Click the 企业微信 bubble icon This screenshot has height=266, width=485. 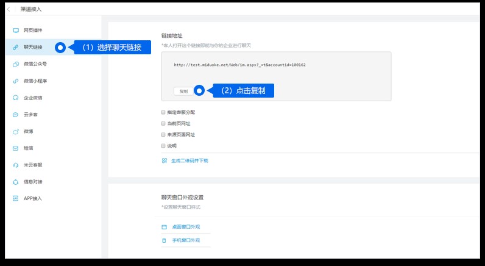(16, 98)
